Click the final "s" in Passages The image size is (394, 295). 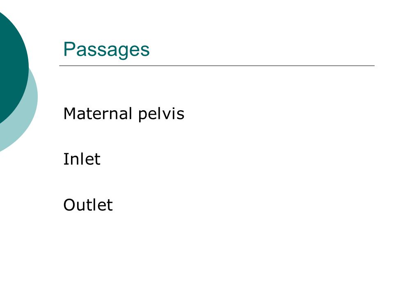point(145,51)
